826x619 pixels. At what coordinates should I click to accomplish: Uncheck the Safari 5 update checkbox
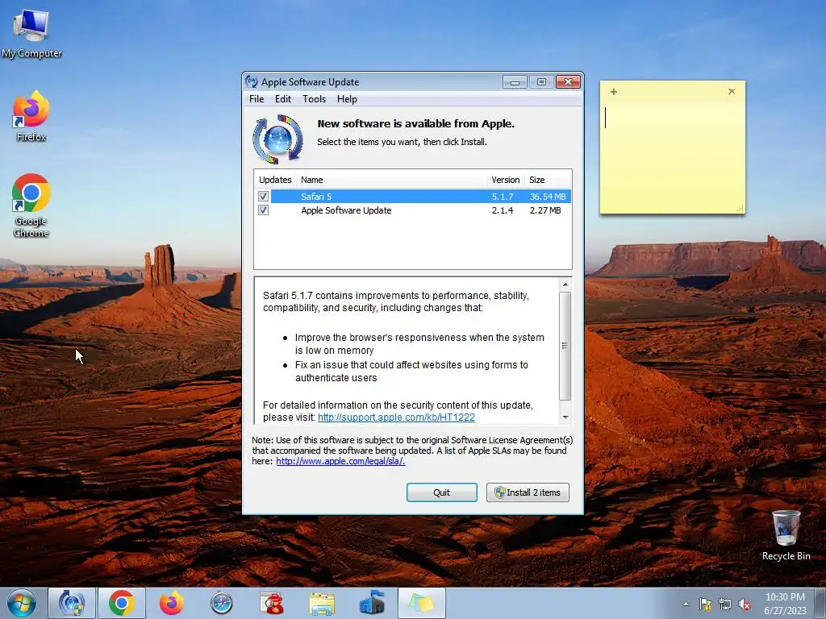click(x=264, y=197)
